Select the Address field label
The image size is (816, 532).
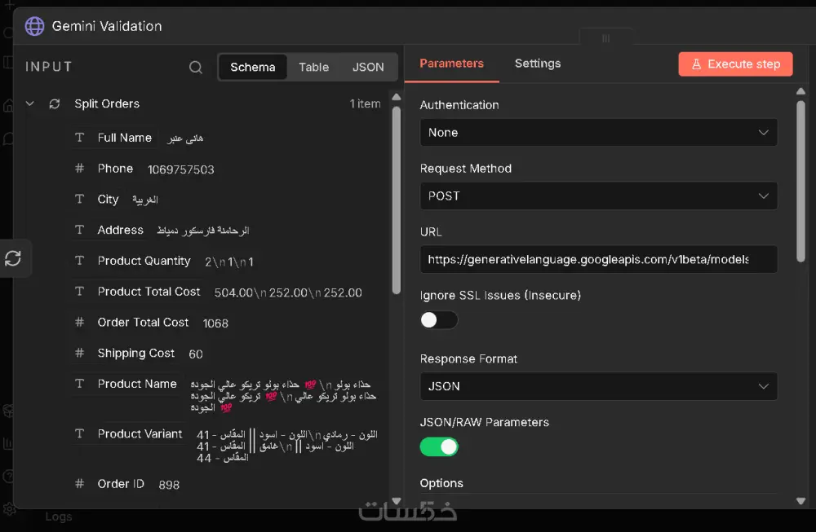click(x=120, y=230)
